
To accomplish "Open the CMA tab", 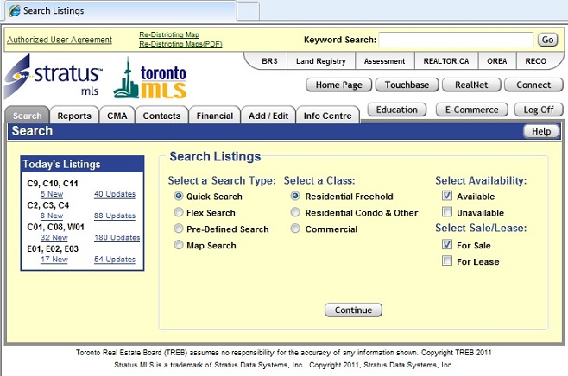I will [x=116, y=116].
